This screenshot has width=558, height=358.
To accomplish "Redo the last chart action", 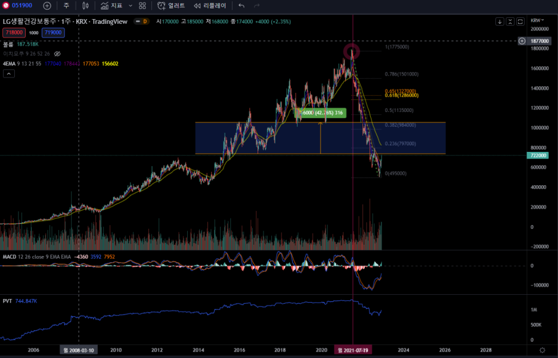I will 256,5.
